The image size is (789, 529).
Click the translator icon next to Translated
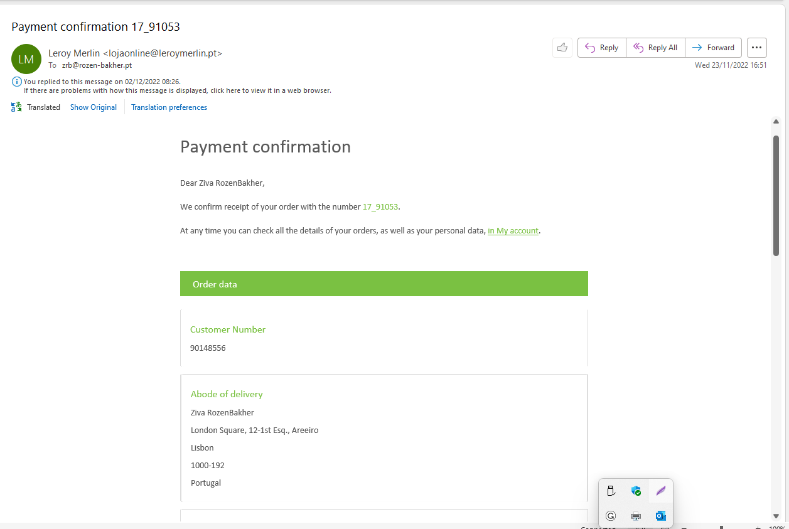pos(16,107)
